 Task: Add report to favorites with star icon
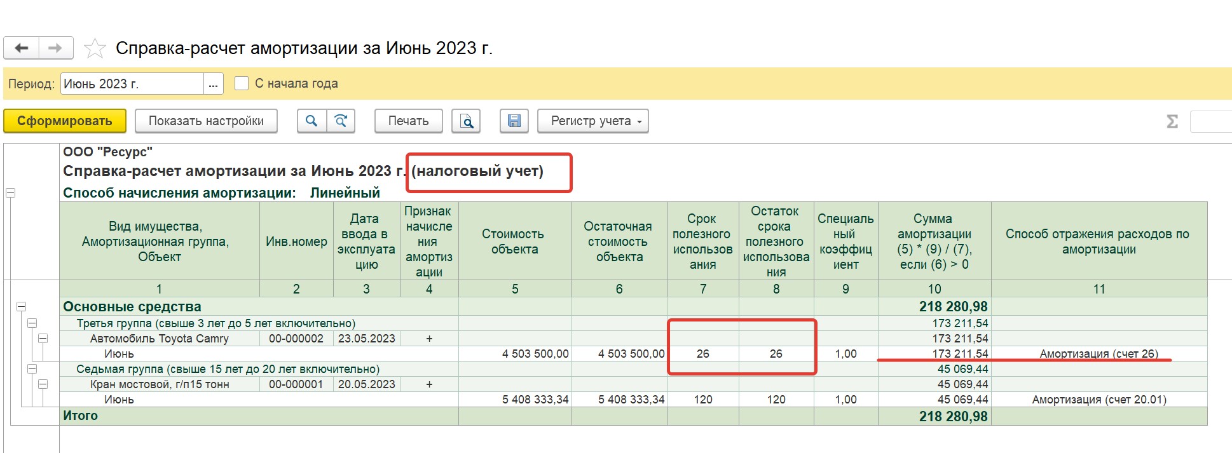[x=95, y=48]
